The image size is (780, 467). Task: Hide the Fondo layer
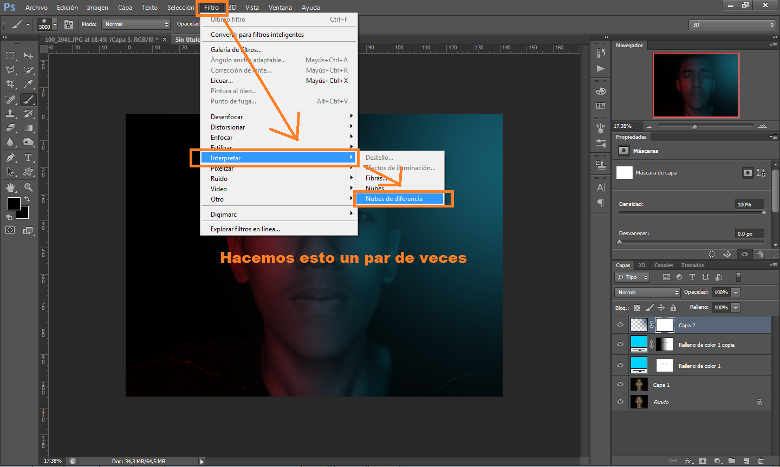coord(620,402)
